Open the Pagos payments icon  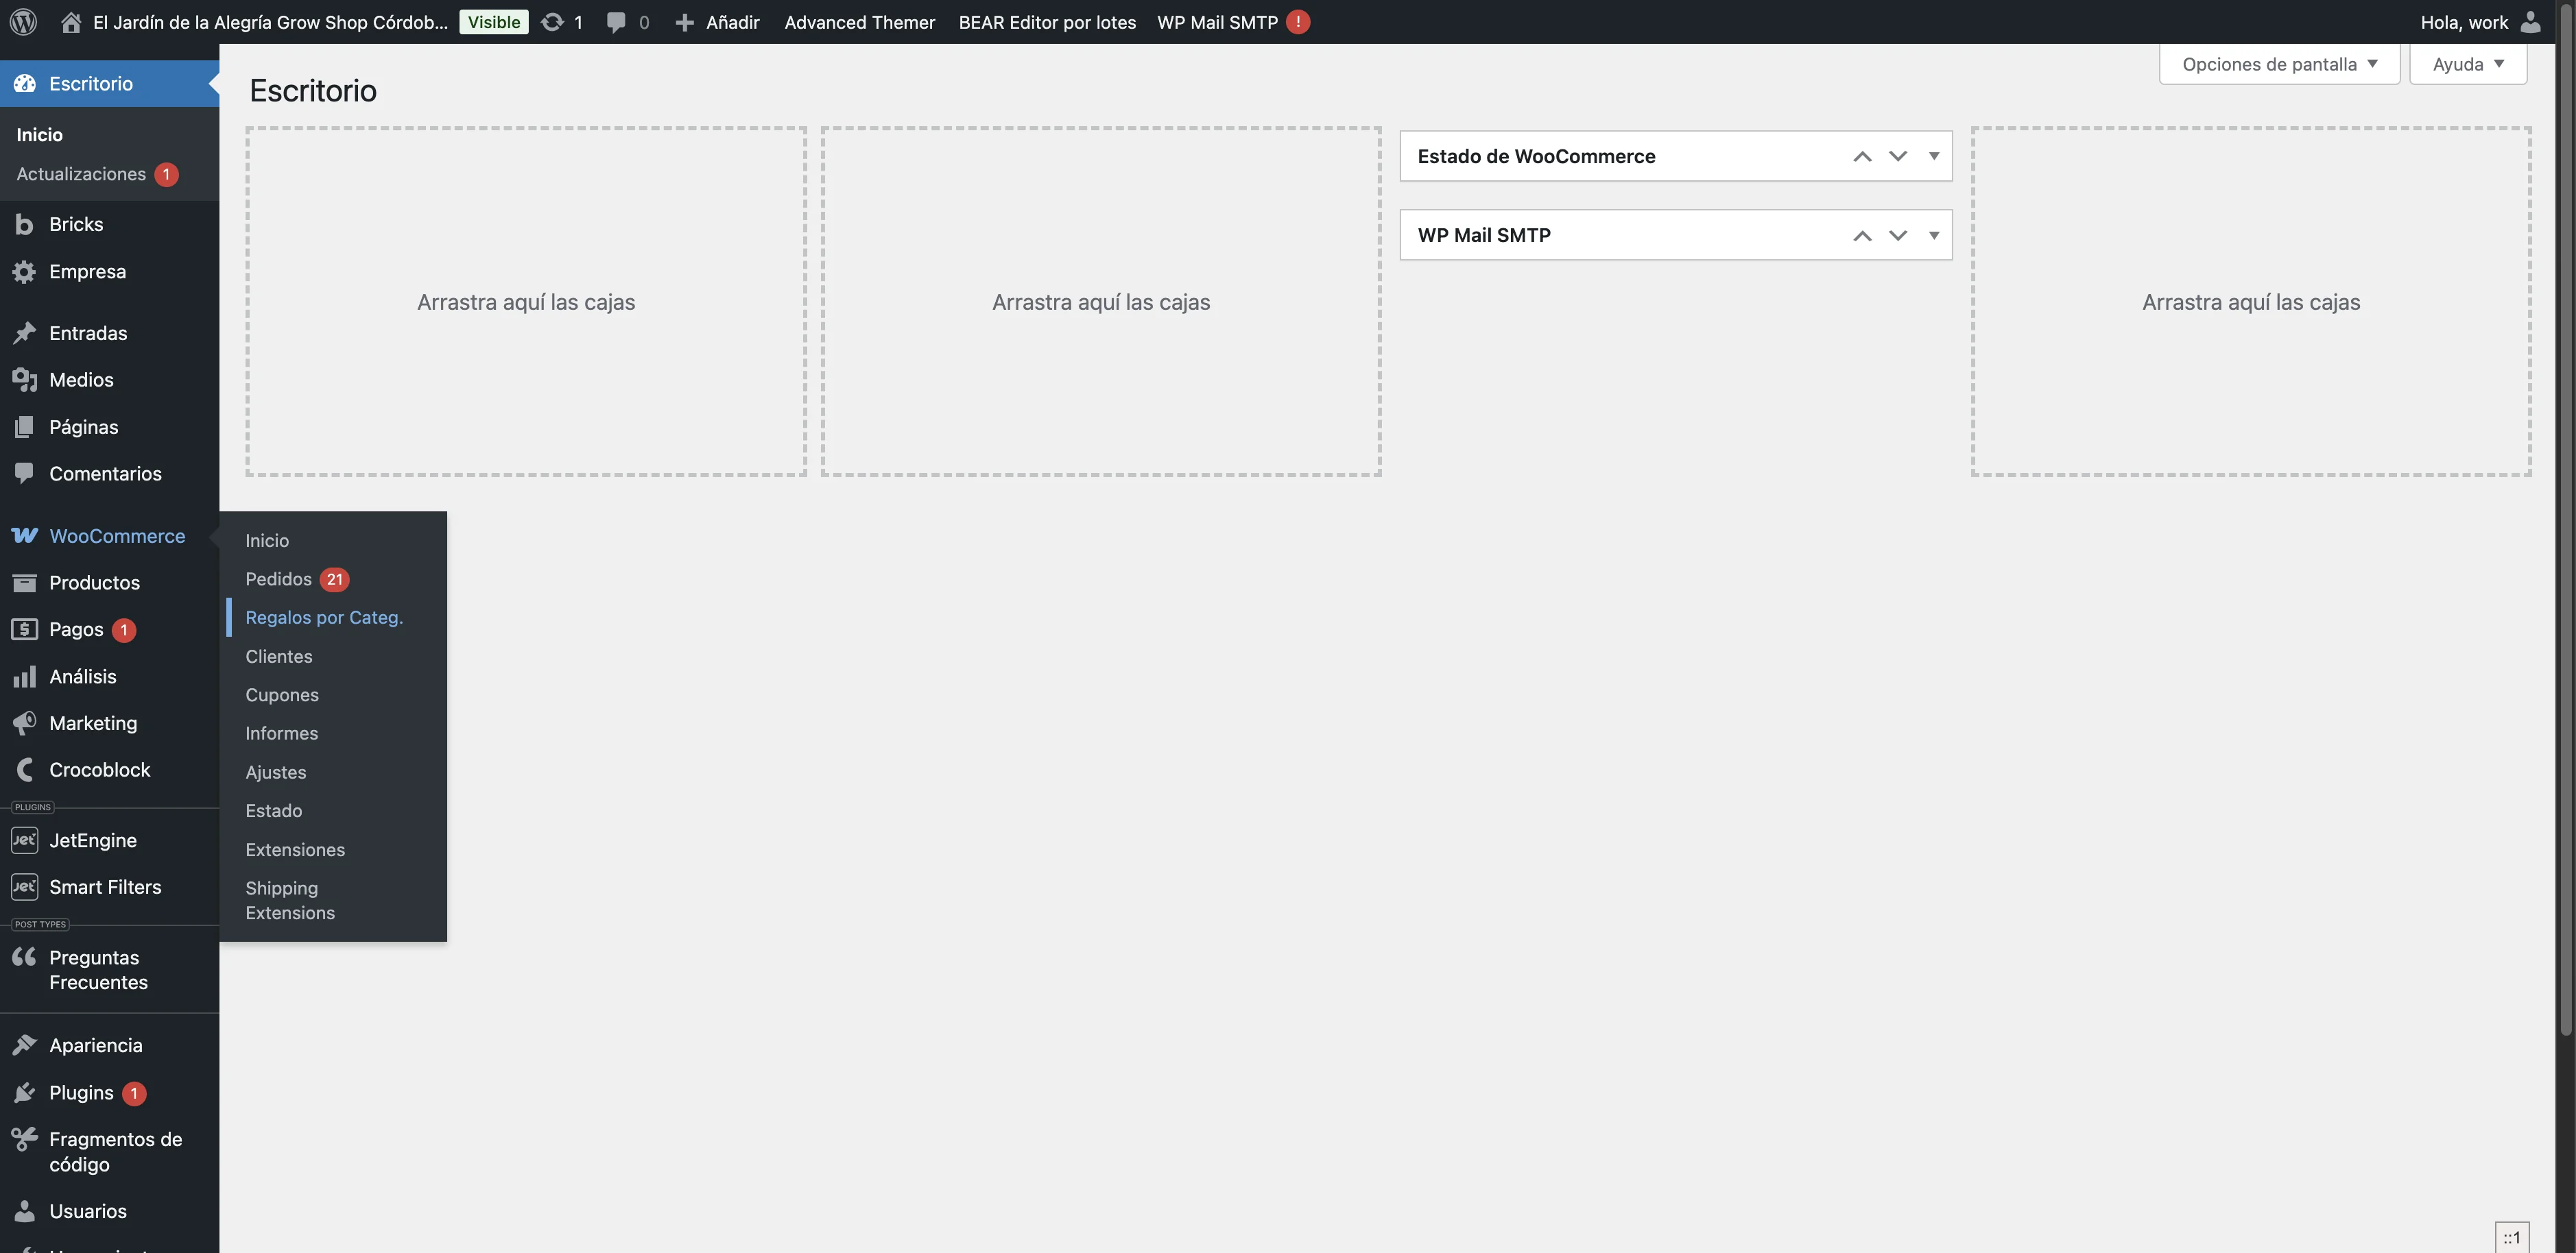pyautogui.click(x=25, y=629)
